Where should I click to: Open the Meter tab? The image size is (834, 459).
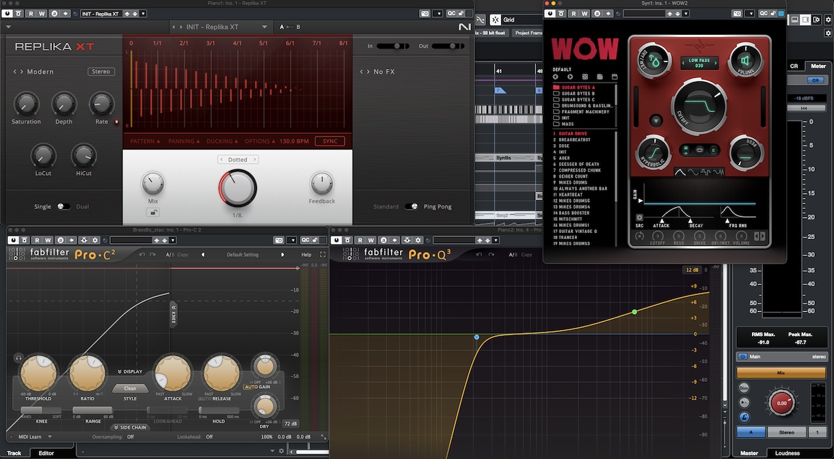[x=817, y=66]
